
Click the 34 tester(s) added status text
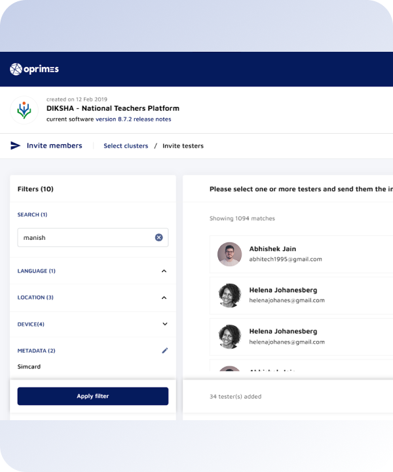pyautogui.click(x=235, y=397)
